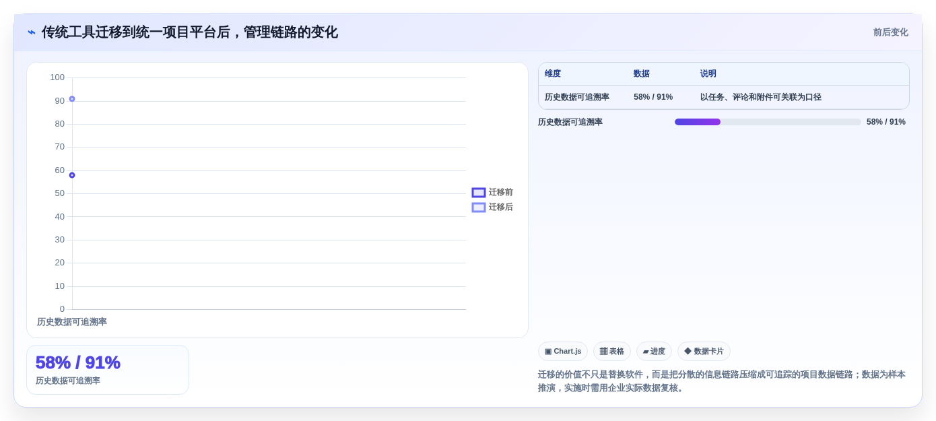Click the 历史数据可追溯率 progress row label
This screenshot has height=421, width=936.
tap(570, 122)
